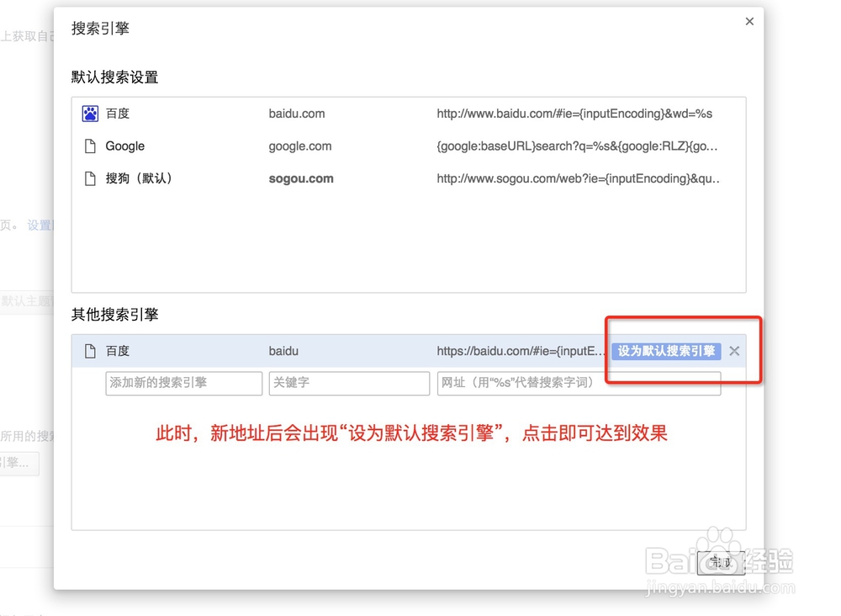Click the sogou.com keyword cell
841x616 pixels.
tap(301, 178)
